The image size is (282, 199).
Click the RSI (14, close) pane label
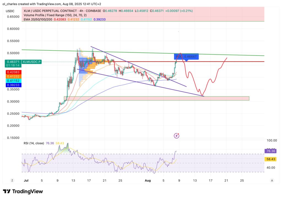coord(34,143)
